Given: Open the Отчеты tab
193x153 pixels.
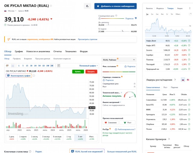Looking at the screenshot, I should pyautogui.click(x=58, y=51).
